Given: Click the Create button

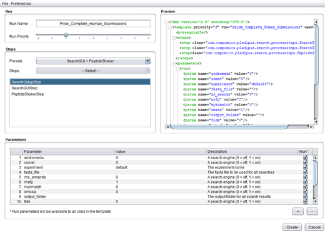Looking at the screenshot, I should tap(292, 227).
